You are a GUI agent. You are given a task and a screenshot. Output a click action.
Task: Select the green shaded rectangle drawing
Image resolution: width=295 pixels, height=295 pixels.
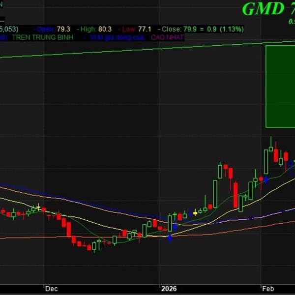click(x=280, y=87)
